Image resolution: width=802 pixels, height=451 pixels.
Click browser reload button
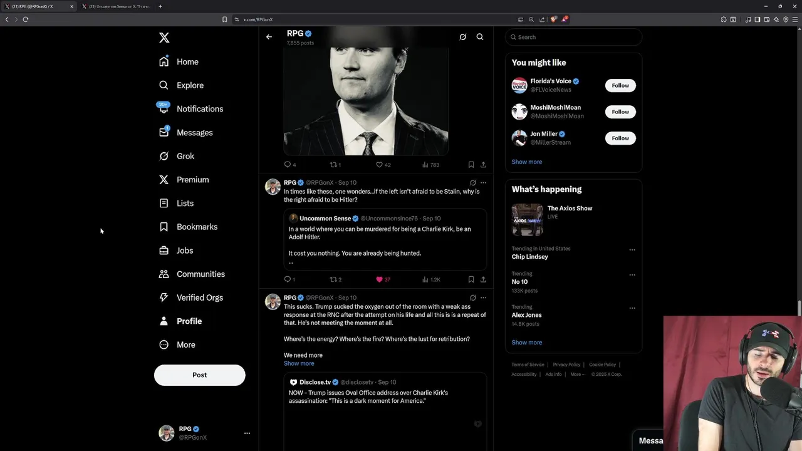coord(26,19)
